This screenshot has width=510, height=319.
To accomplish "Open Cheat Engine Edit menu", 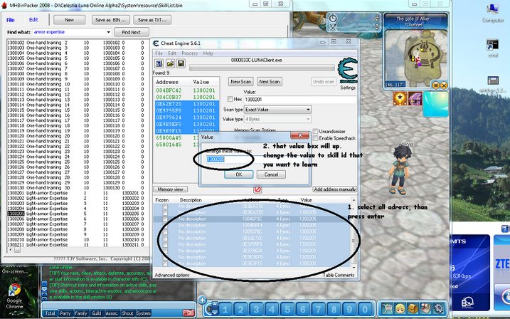I will click(172, 53).
